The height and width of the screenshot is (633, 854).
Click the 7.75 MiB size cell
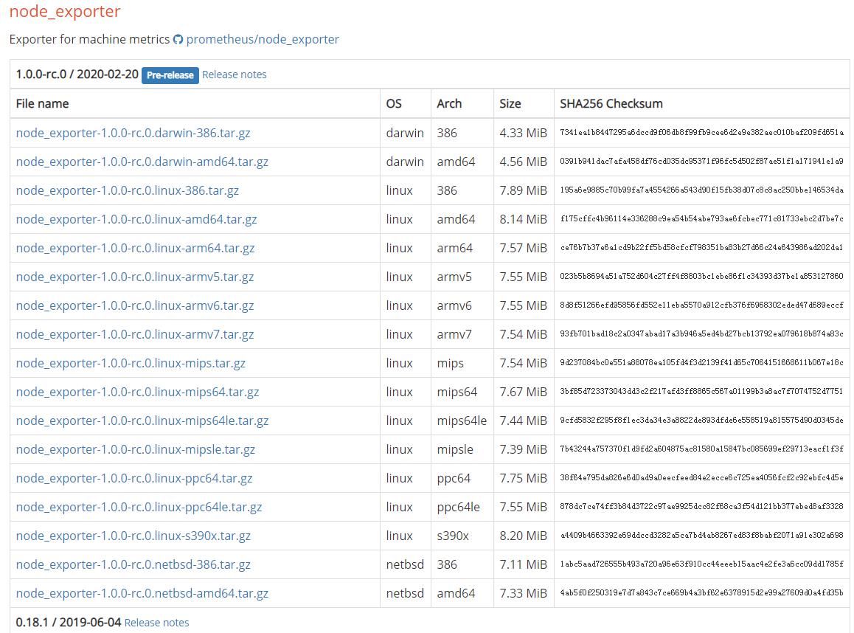524,478
